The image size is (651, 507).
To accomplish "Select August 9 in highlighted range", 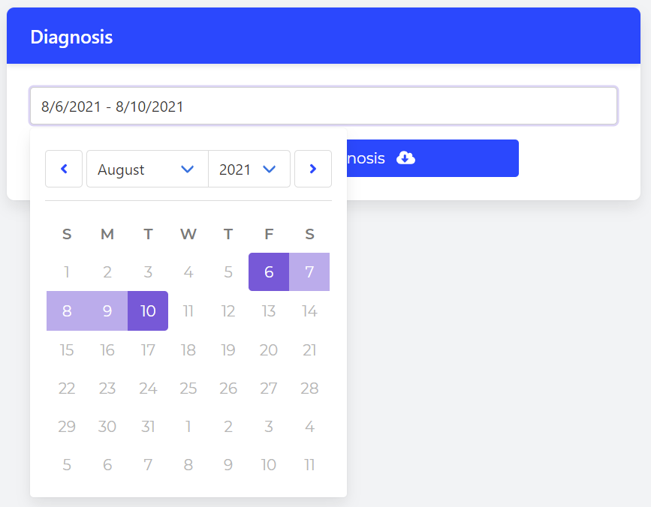I will pos(107,311).
